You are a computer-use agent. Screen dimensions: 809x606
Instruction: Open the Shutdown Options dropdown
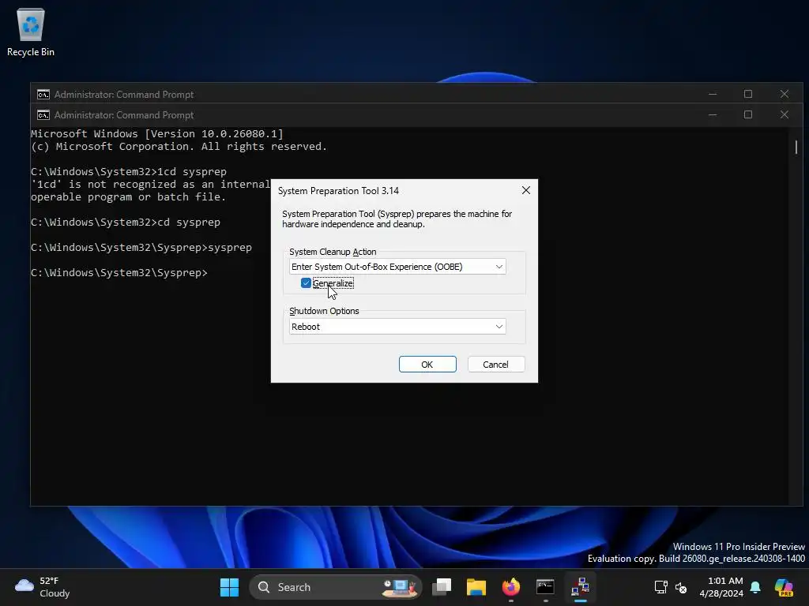coord(397,326)
